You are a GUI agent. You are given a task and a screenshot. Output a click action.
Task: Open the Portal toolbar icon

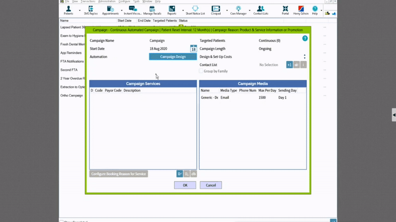click(x=285, y=10)
